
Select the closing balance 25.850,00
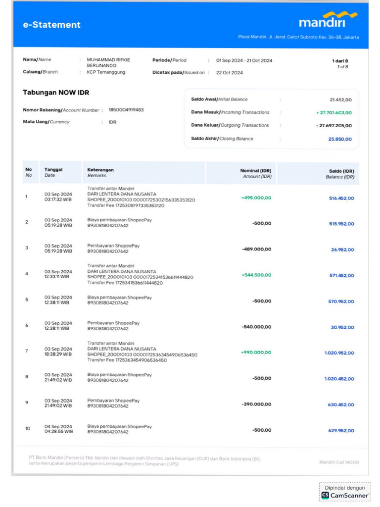(340, 139)
